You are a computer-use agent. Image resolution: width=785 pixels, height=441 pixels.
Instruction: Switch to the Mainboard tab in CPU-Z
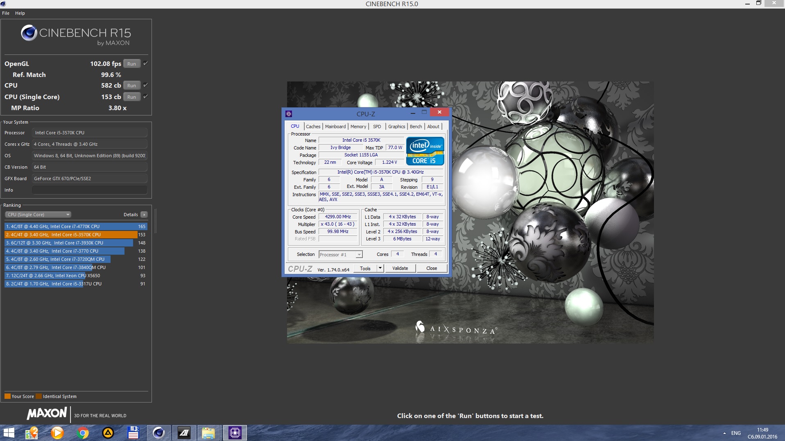pyautogui.click(x=335, y=127)
